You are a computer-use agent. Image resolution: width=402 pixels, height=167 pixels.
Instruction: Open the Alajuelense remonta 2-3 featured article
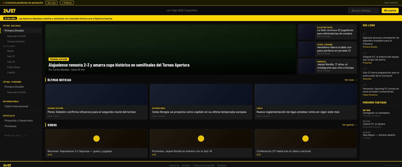click(x=170, y=49)
